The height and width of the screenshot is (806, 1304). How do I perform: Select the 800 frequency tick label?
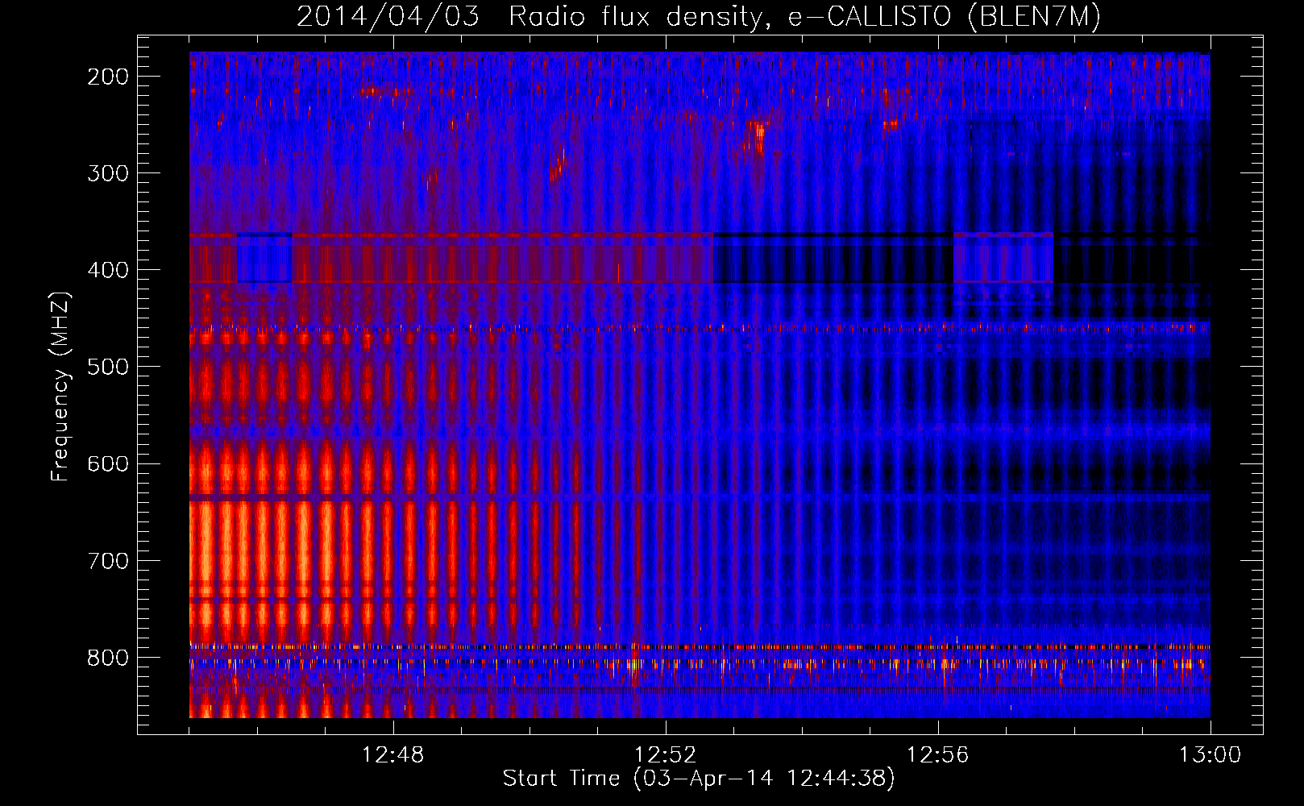tap(108, 658)
